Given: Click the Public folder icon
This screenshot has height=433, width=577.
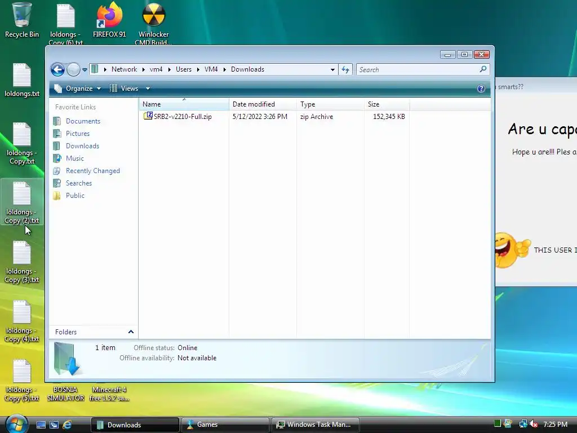Looking at the screenshot, I should [x=57, y=196].
